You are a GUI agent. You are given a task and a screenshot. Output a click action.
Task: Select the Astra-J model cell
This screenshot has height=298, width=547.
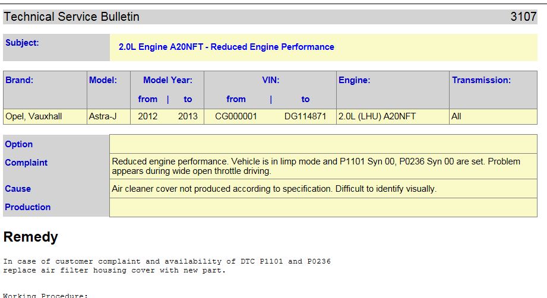(109, 116)
